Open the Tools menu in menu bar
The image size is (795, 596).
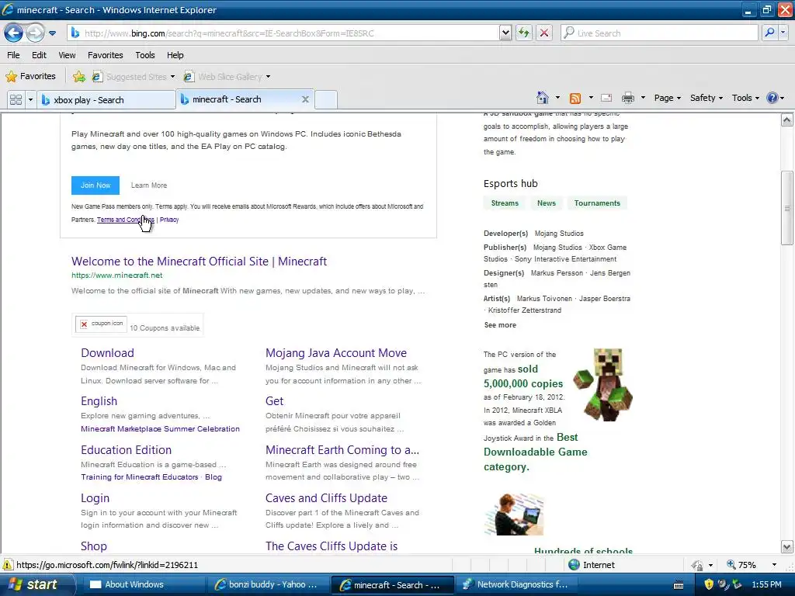pos(145,55)
